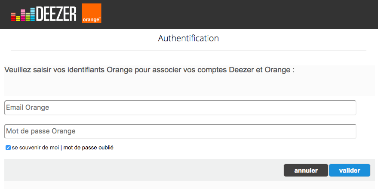The width and height of the screenshot is (378, 192).
Task: Click the 'se souvenir de moi' label text
Action: [x=35, y=148]
